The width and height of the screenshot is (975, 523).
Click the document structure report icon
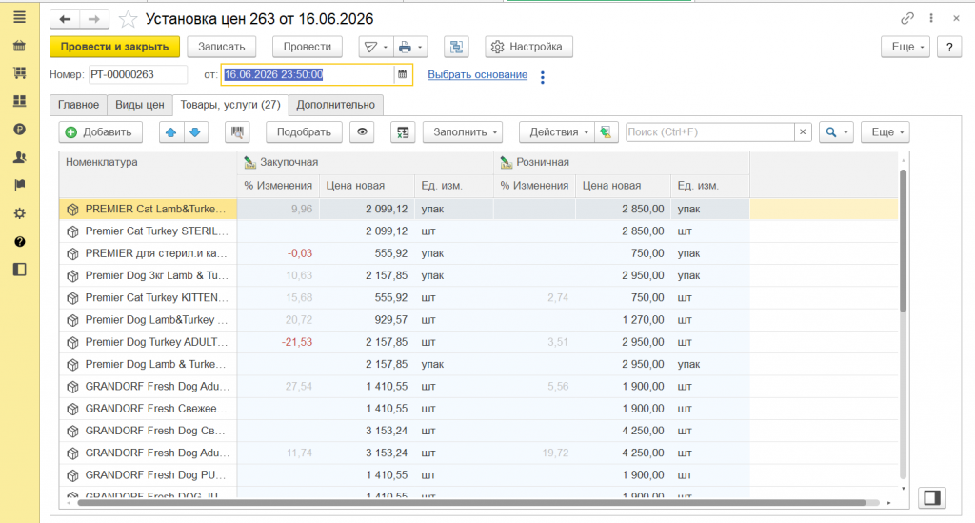tap(456, 47)
